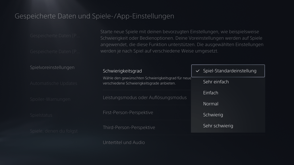
Task: Open Automatische Updates in the sidebar
Action: point(53,83)
